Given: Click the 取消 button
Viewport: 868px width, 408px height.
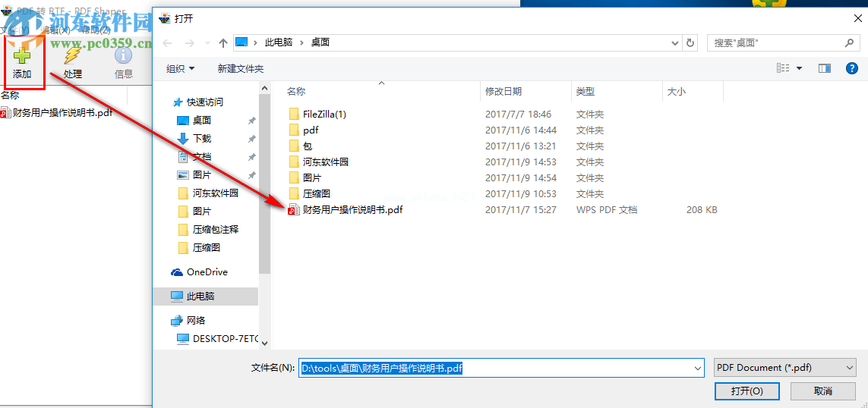Looking at the screenshot, I should (x=823, y=391).
